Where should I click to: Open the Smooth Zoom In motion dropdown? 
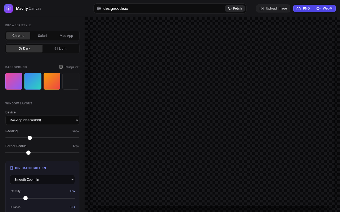pyautogui.click(x=42, y=179)
